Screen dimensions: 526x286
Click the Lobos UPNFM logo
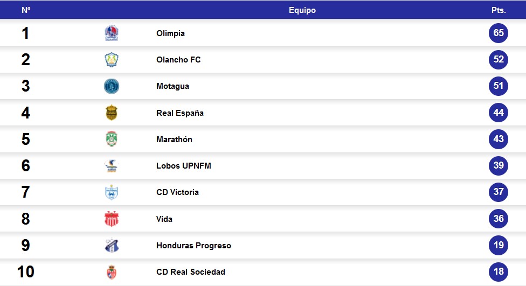[x=112, y=166]
